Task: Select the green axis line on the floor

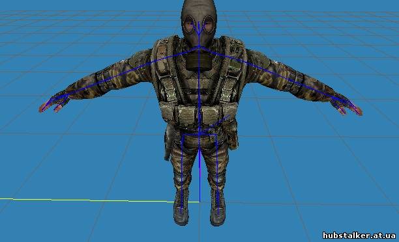Action: point(99,200)
